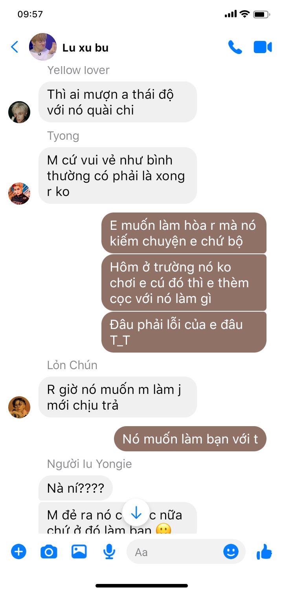Viewport: 283px width, 593px height.
Task: Select the 'R giờ nó muốn m làm j' message
Action: coord(118,397)
